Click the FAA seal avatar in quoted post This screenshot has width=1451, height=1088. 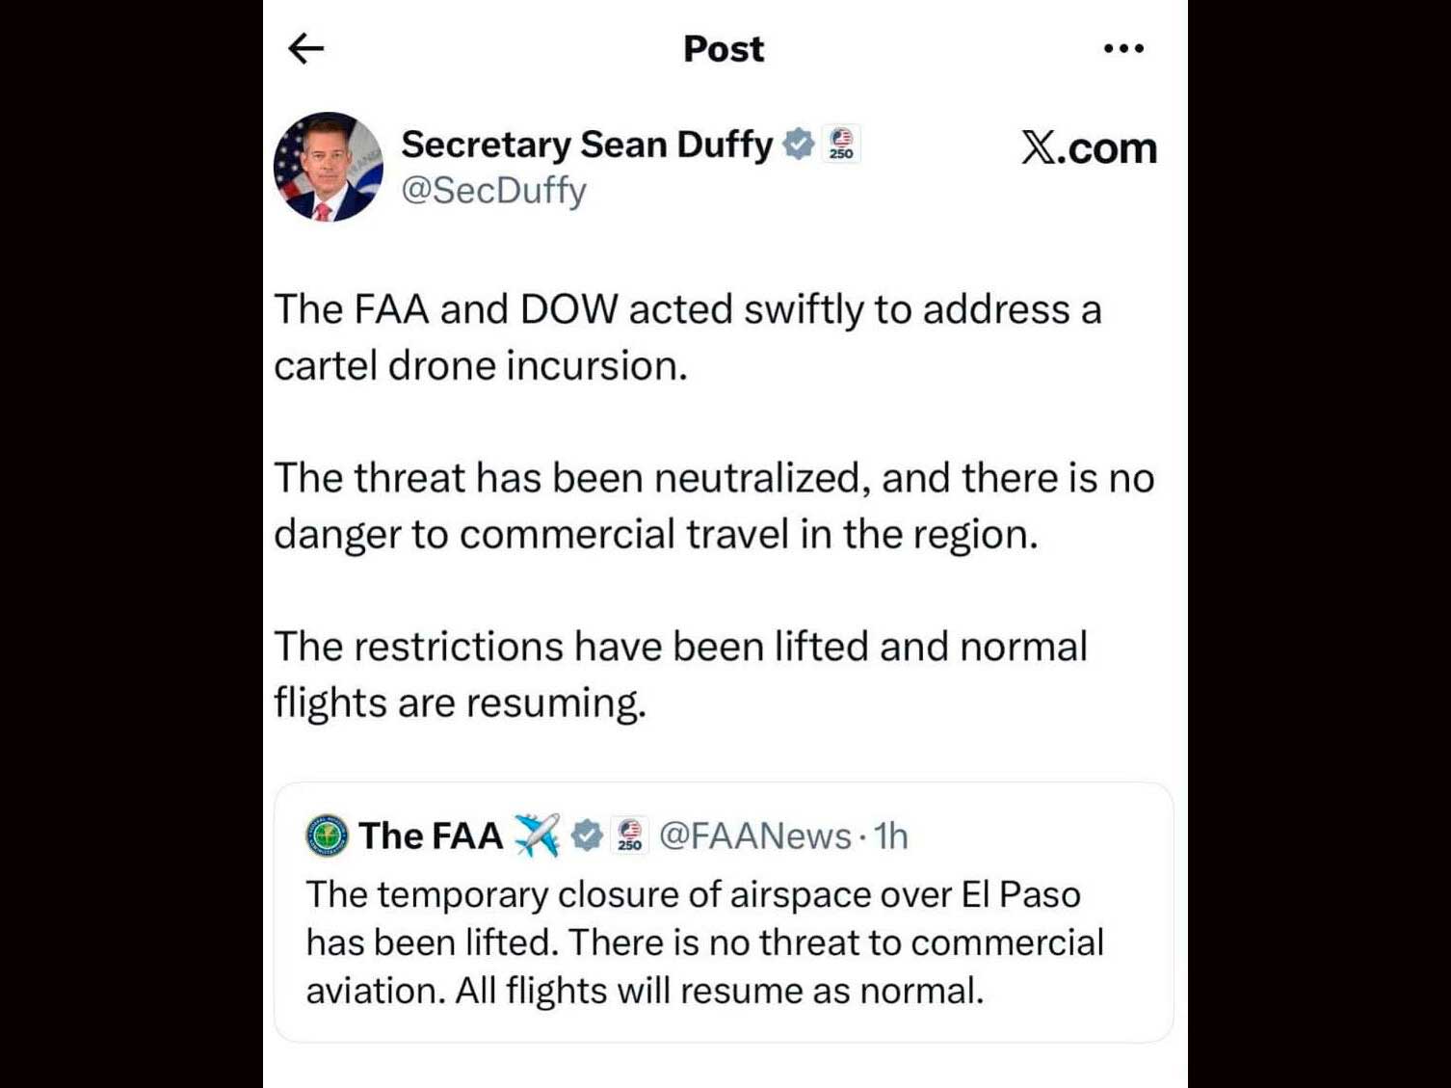[327, 836]
